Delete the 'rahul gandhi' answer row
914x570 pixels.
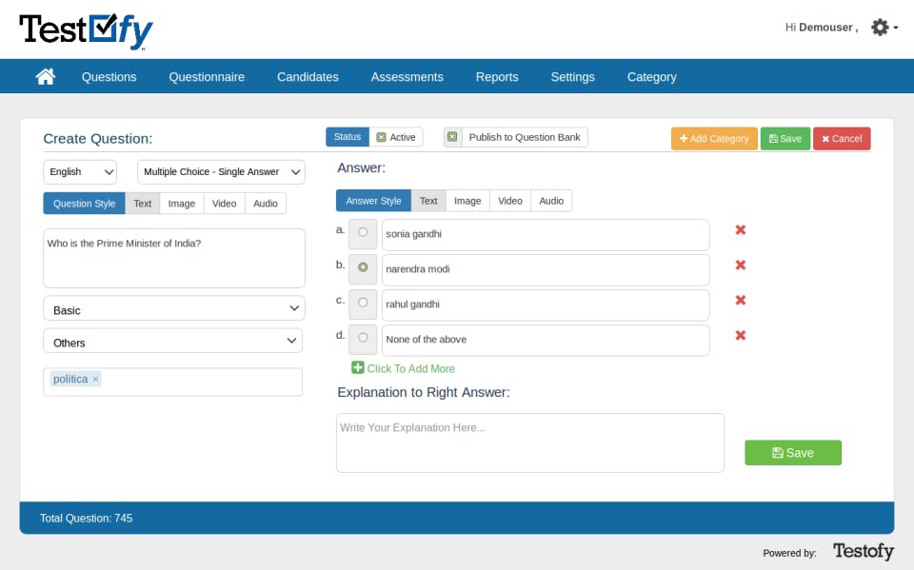click(x=741, y=300)
